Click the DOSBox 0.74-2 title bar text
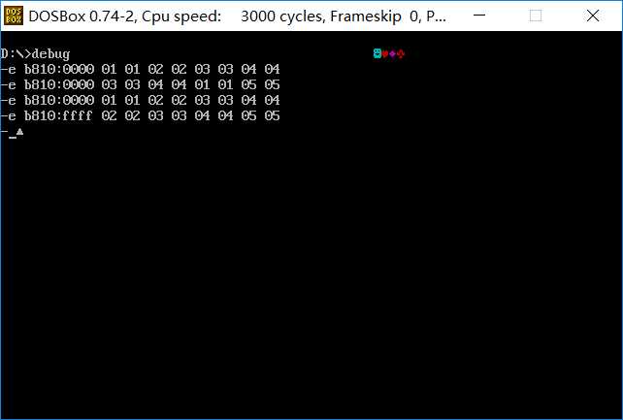Image resolution: width=623 pixels, height=420 pixels. tap(82, 16)
